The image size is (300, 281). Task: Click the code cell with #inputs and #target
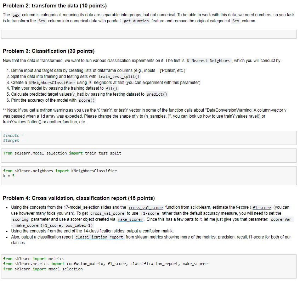click(149, 138)
